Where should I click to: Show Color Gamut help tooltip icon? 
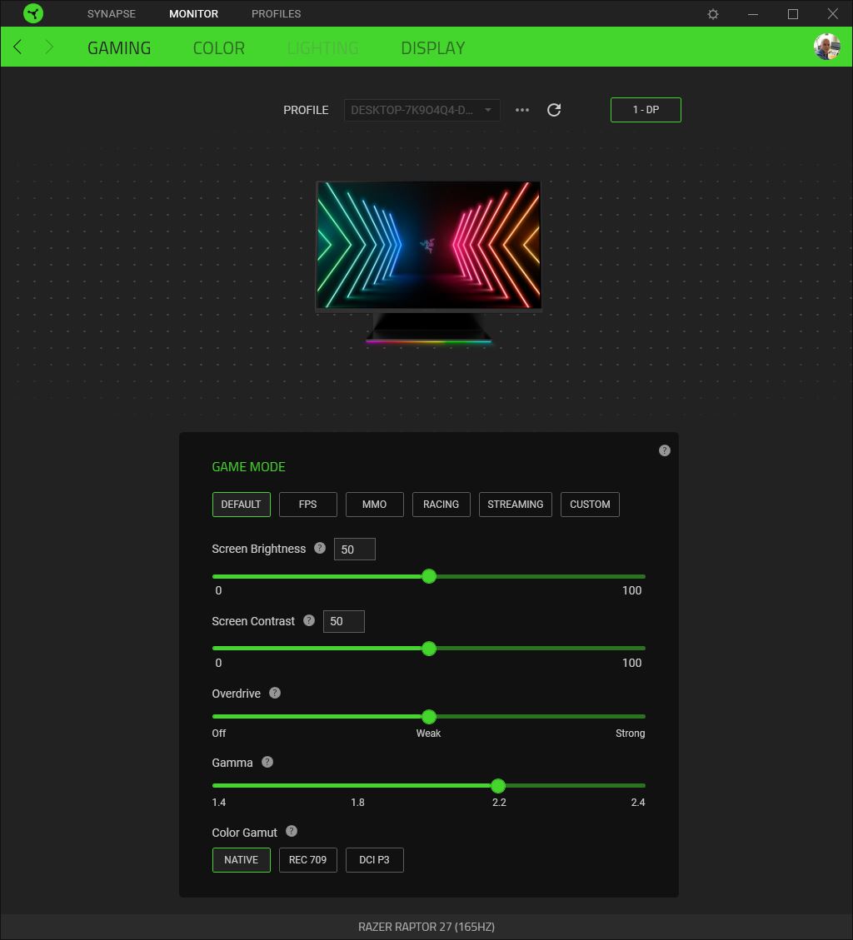pyautogui.click(x=292, y=832)
